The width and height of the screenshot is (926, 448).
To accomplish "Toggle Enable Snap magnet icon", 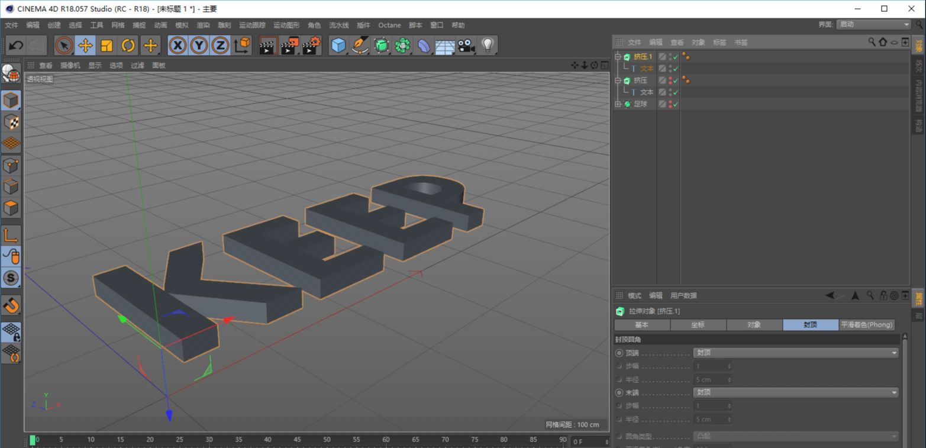I will (11, 305).
